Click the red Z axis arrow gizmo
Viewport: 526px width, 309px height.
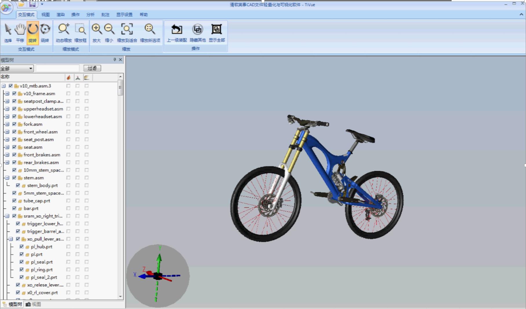149,272
